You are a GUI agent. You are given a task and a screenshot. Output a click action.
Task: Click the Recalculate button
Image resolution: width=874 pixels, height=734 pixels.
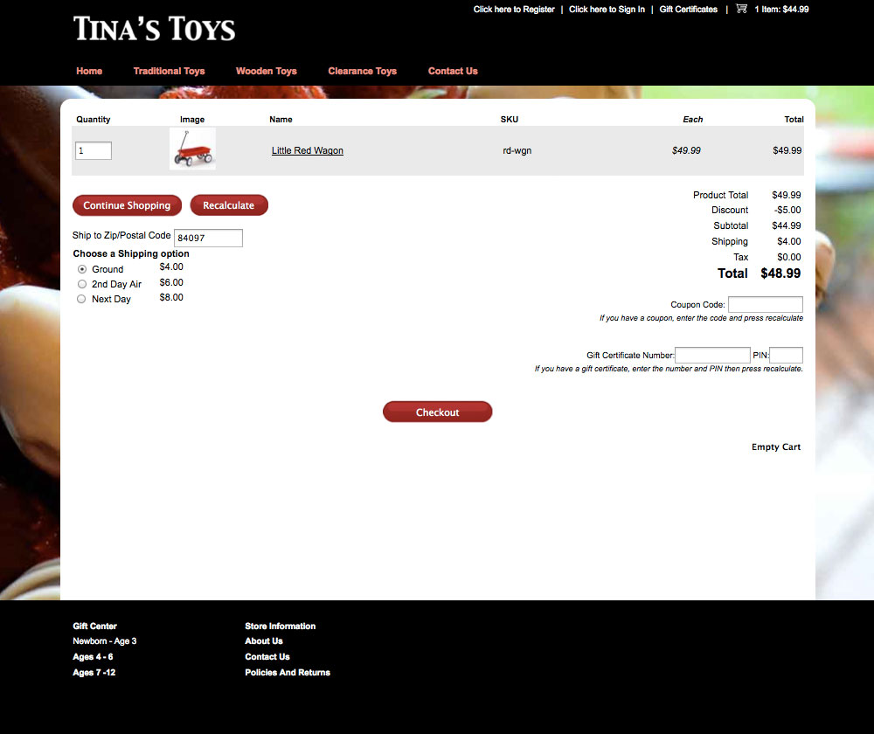tap(229, 205)
